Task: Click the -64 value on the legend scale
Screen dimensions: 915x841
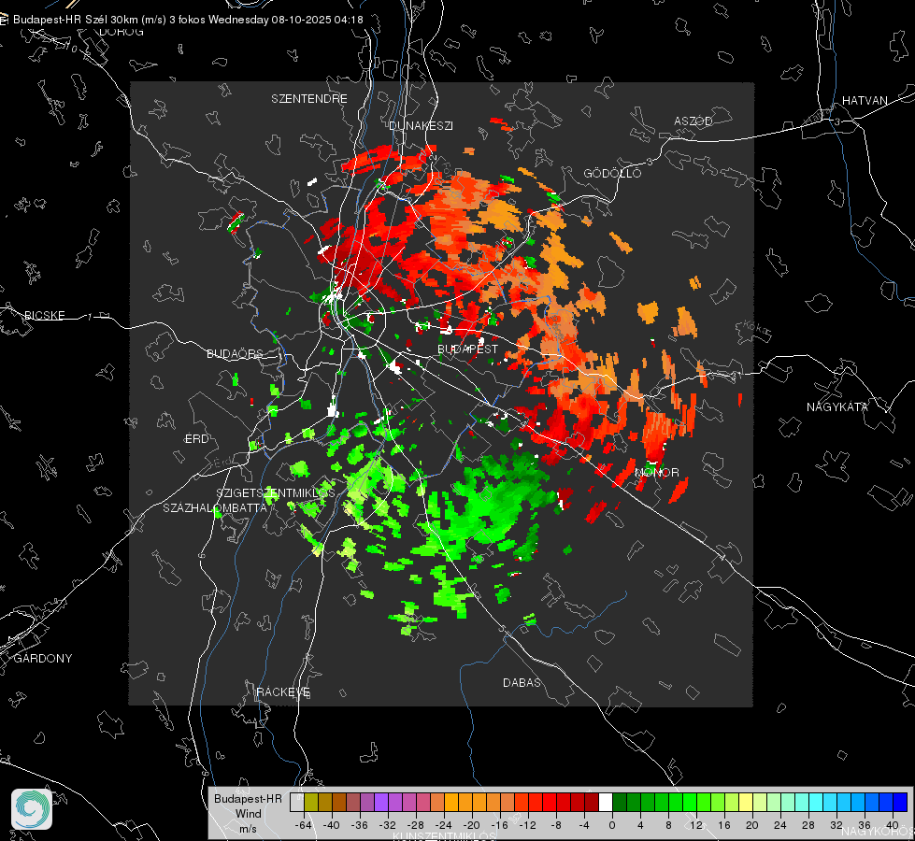Action: click(x=304, y=825)
